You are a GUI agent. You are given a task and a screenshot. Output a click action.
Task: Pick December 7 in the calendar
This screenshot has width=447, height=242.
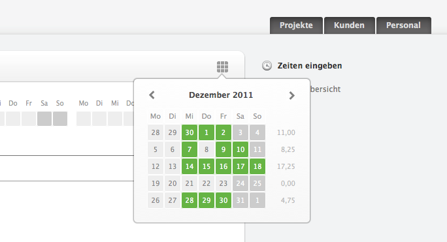190,149
